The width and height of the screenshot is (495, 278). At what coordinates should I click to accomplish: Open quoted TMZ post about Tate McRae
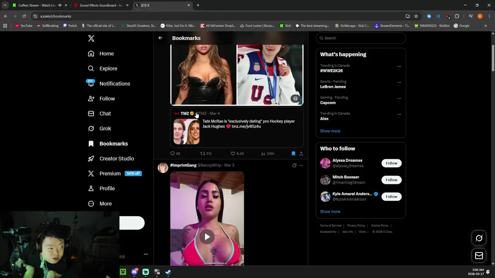237,127
